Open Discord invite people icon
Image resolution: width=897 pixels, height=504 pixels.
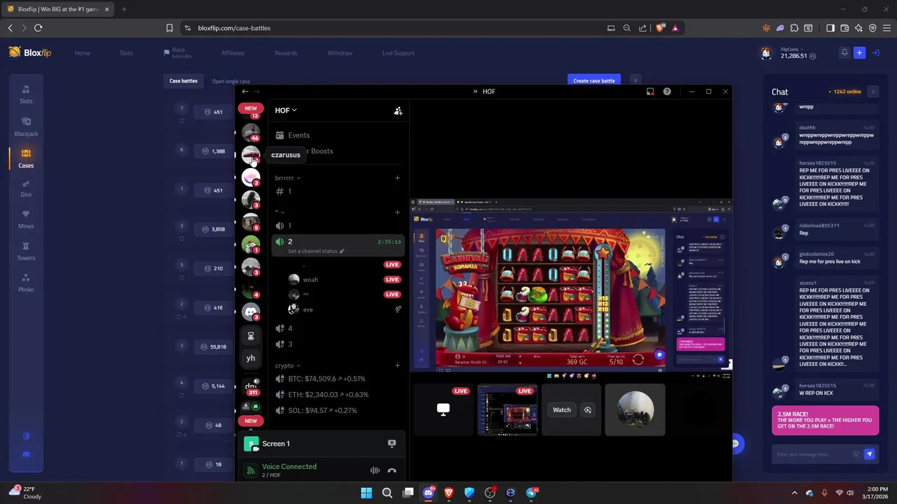398,111
